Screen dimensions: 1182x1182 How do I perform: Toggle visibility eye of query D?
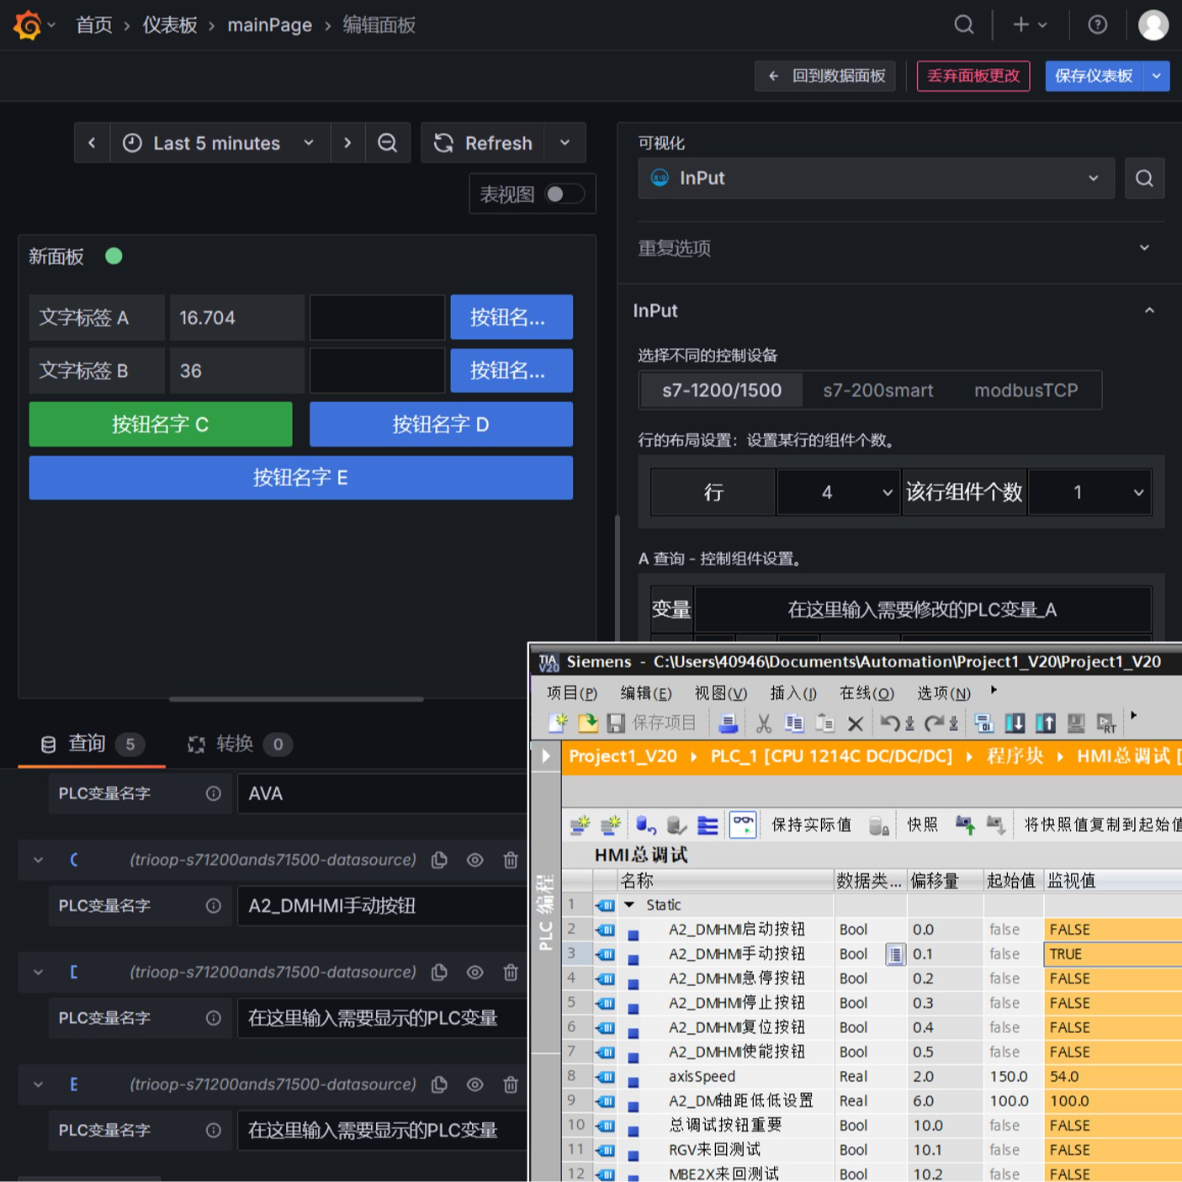click(x=474, y=972)
